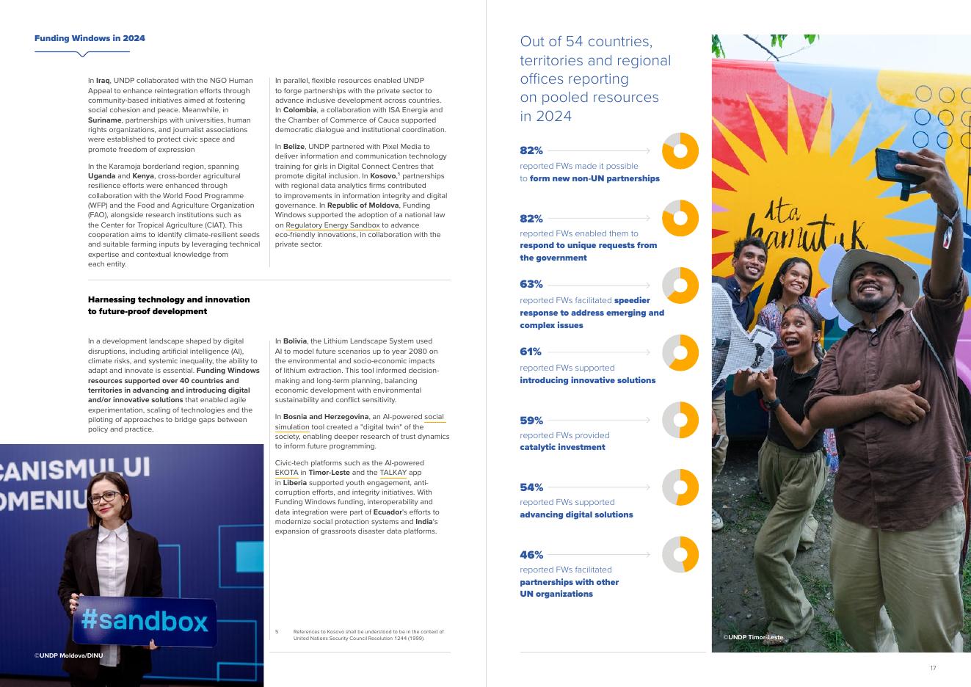Click the 46% statistic figure
Image resolution: width=971 pixels, height=687 pixels.
click(531, 555)
